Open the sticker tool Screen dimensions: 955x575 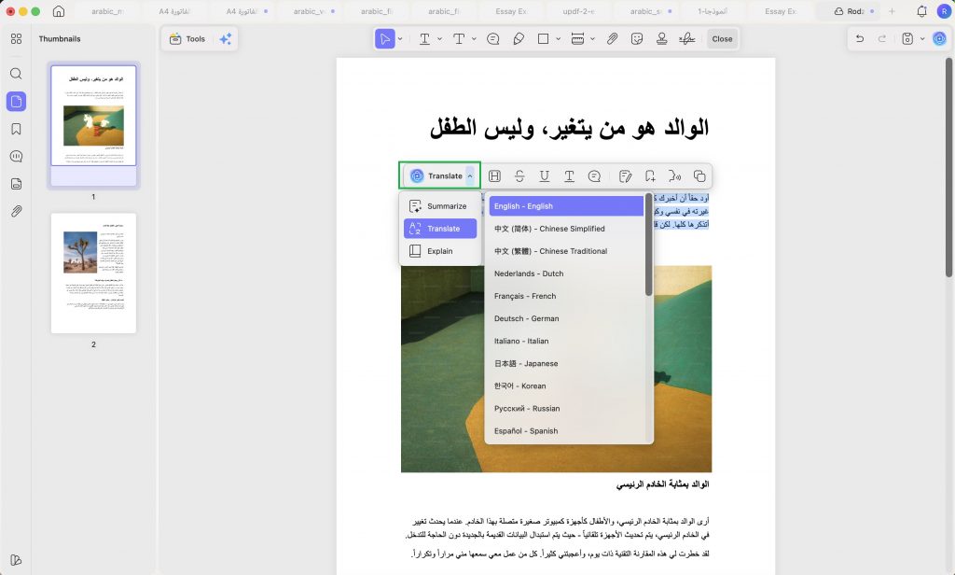(x=637, y=38)
